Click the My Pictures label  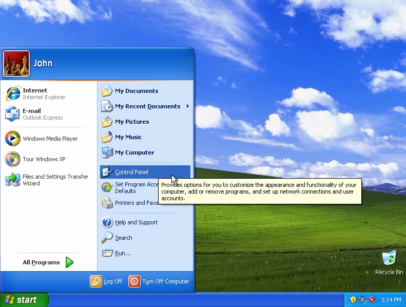point(132,122)
